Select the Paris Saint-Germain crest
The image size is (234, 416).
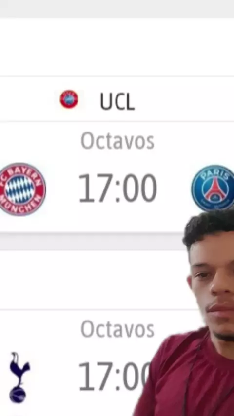(x=213, y=188)
